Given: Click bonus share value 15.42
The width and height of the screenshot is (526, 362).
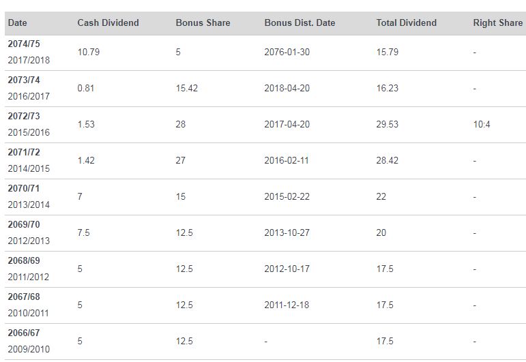Looking at the screenshot, I should tap(186, 89).
